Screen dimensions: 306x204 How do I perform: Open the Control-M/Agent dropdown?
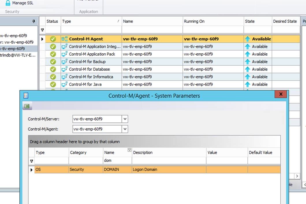pos(125,129)
